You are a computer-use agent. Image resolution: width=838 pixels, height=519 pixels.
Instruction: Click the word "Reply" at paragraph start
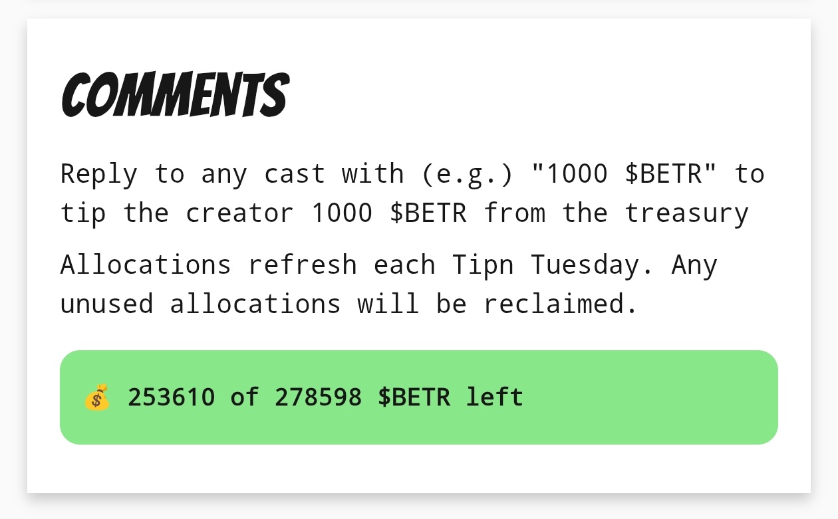tap(98, 174)
